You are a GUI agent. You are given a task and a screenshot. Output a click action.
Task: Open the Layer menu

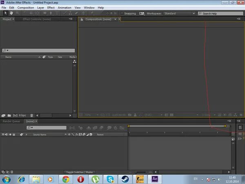pyautogui.click(x=40, y=7)
